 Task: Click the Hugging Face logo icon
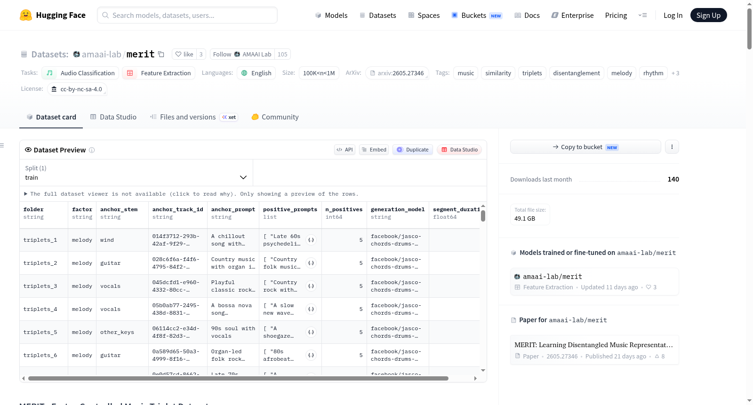pyautogui.click(x=26, y=15)
